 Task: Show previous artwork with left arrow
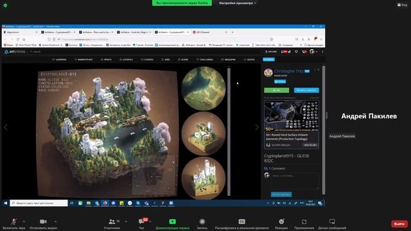click(x=6, y=127)
